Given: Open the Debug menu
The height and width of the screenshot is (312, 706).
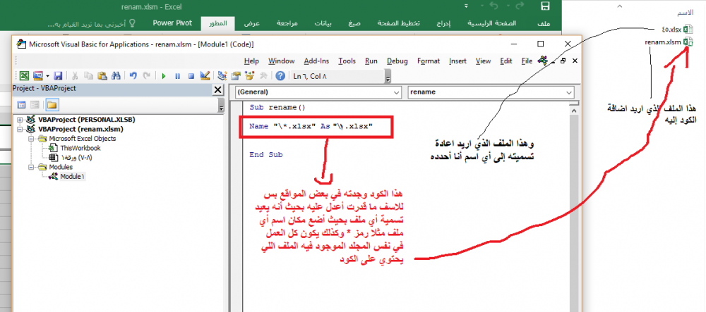Looking at the screenshot, I should [397, 61].
